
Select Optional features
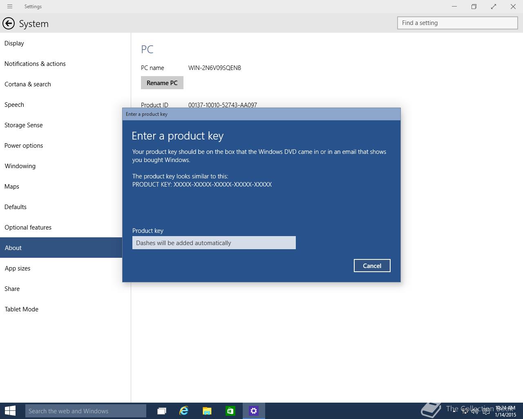(61, 227)
